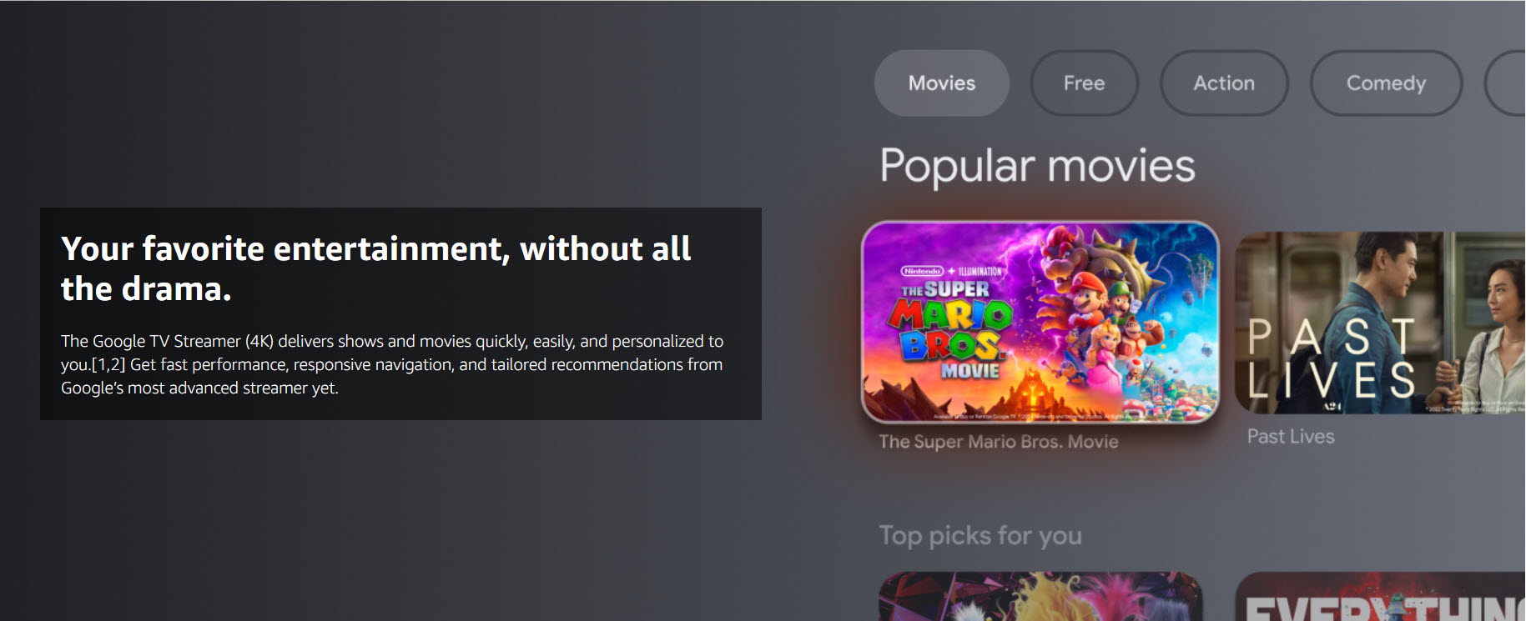Click the Top picks for you heading

tap(980, 535)
